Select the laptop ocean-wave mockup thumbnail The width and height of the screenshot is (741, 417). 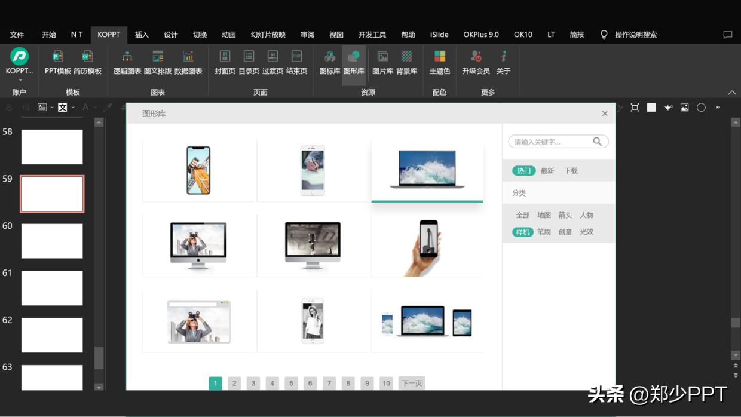[x=426, y=169]
